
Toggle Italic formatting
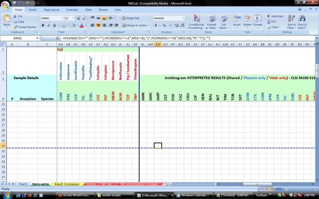48,25
